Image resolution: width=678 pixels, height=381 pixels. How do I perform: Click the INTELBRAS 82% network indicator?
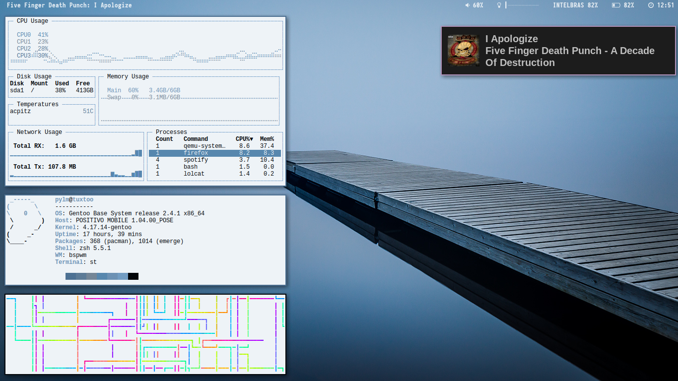pos(575,5)
